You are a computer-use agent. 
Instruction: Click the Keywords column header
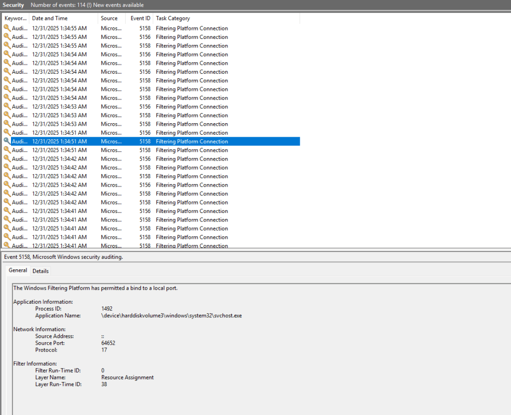coord(15,18)
